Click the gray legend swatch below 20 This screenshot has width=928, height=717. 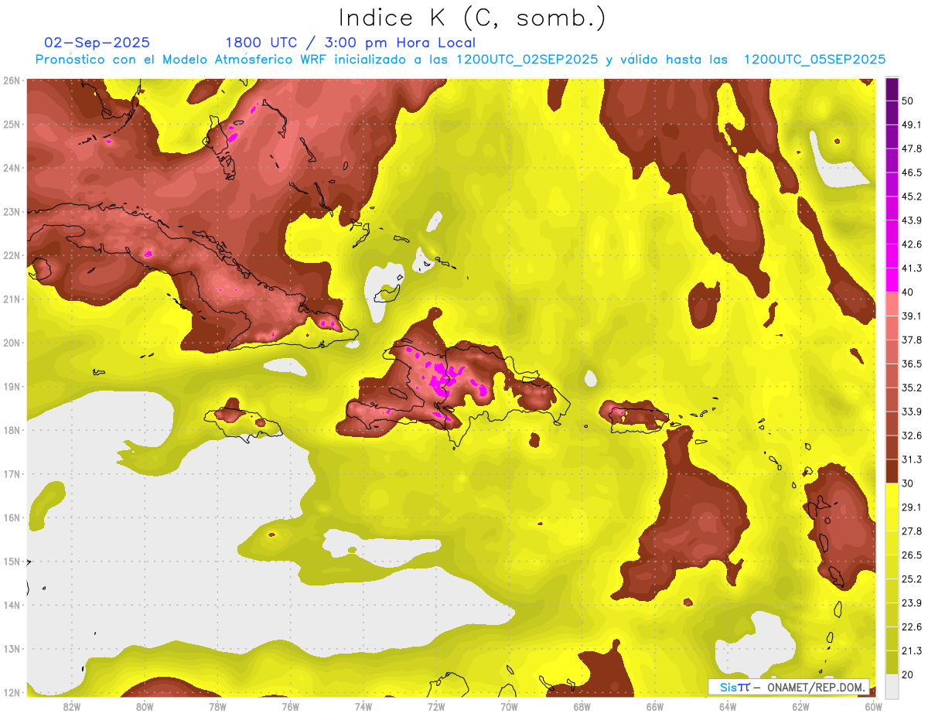[892, 685]
